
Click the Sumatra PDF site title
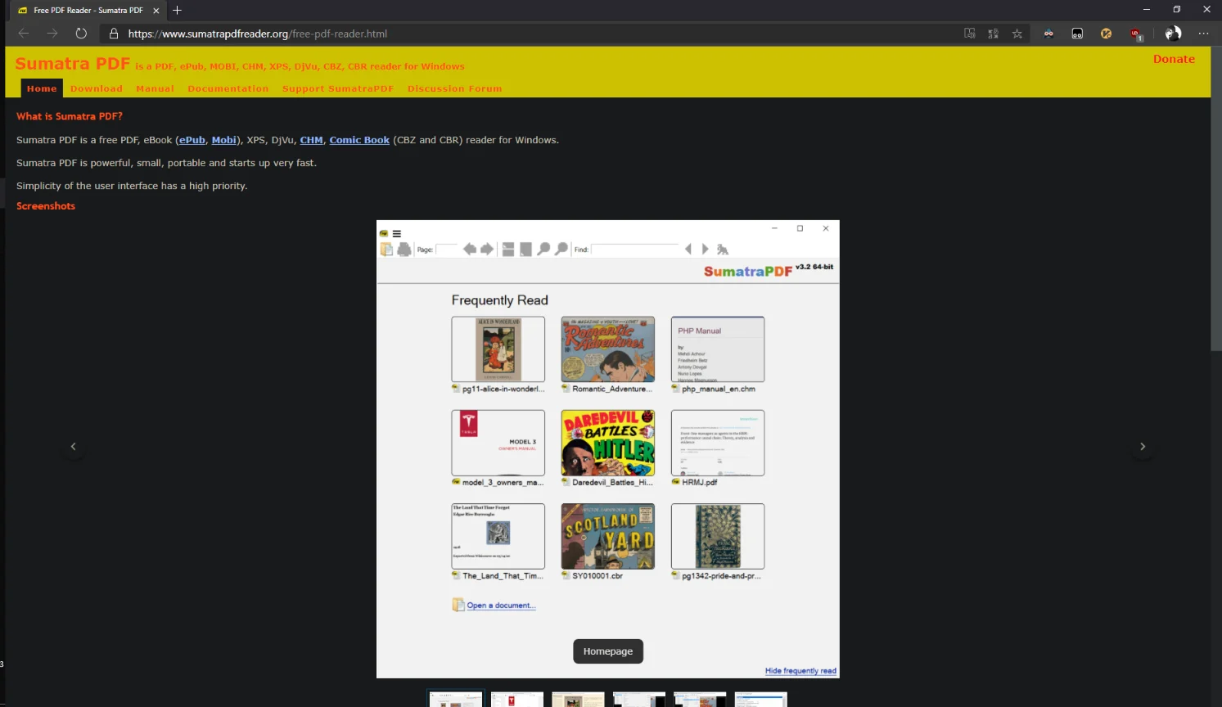click(73, 63)
